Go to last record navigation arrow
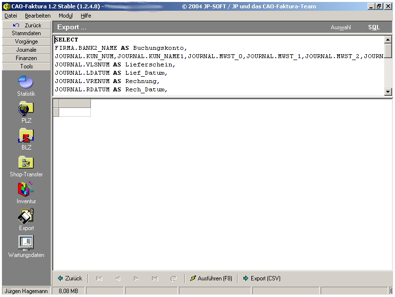The image size is (395, 297). click(x=154, y=278)
